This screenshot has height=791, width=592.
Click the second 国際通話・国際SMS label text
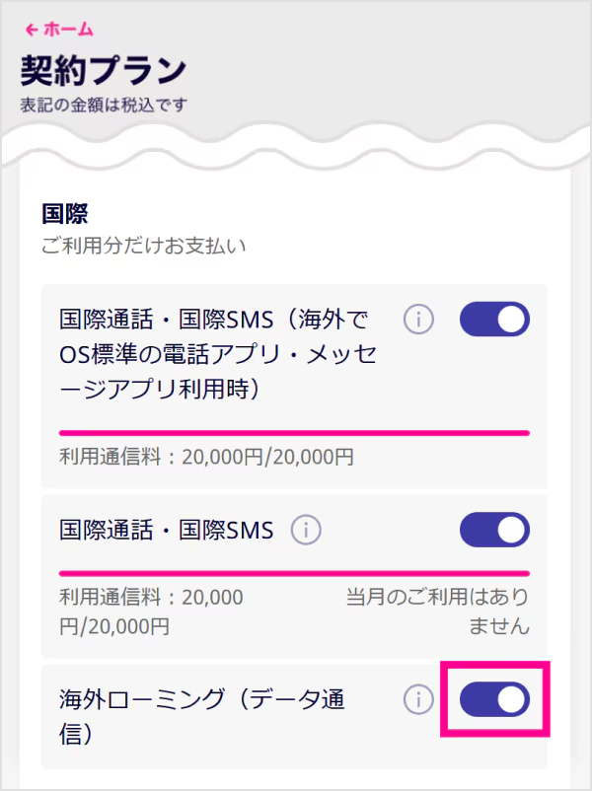(x=166, y=531)
